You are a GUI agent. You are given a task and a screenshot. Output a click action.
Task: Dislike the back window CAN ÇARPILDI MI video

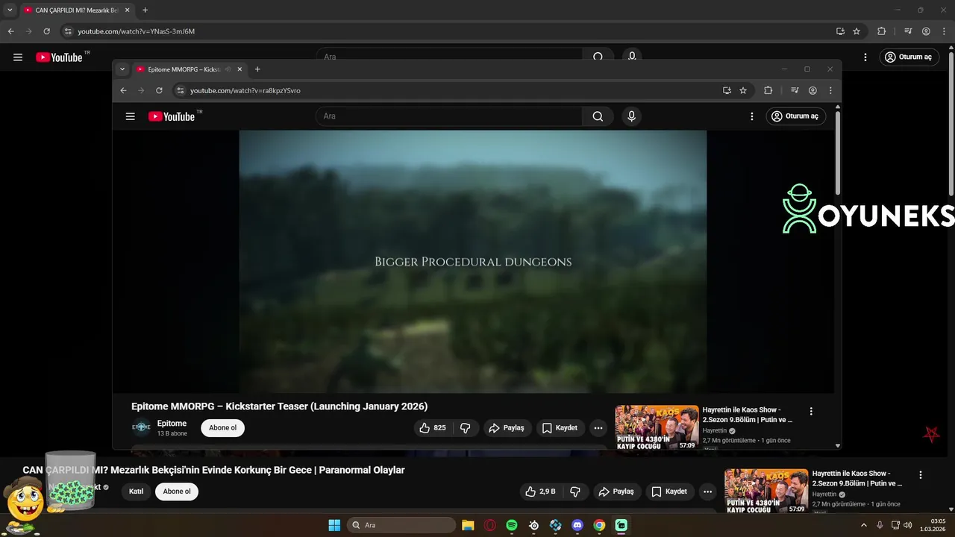tap(575, 492)
